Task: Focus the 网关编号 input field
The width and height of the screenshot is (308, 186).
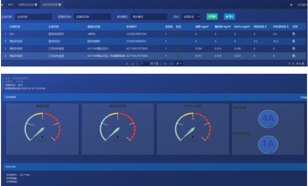Action: pos(149,17)
